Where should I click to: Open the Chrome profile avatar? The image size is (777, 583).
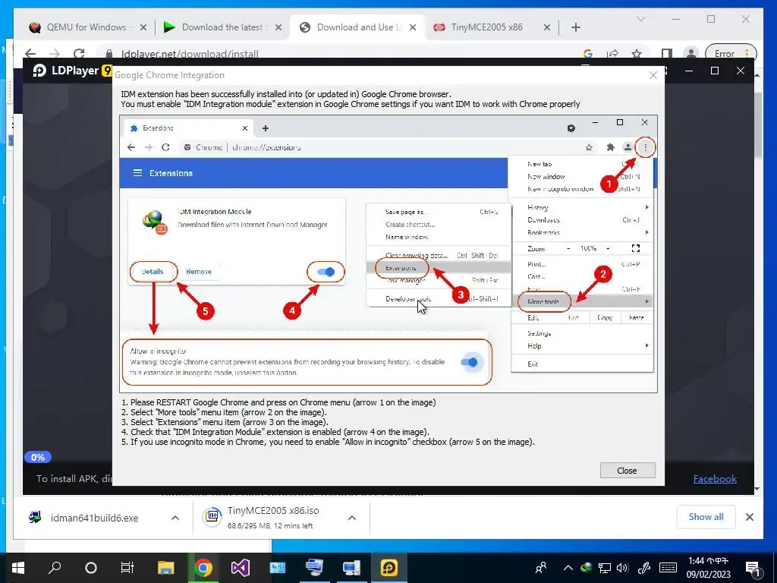click(690, 53)
